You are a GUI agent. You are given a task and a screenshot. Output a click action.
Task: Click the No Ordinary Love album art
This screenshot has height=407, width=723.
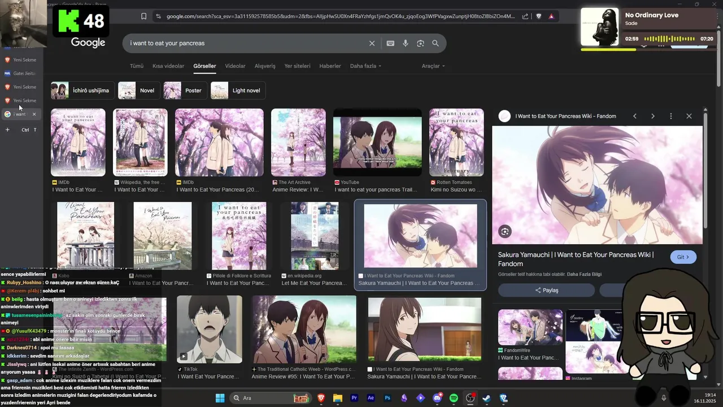[600, 27]
